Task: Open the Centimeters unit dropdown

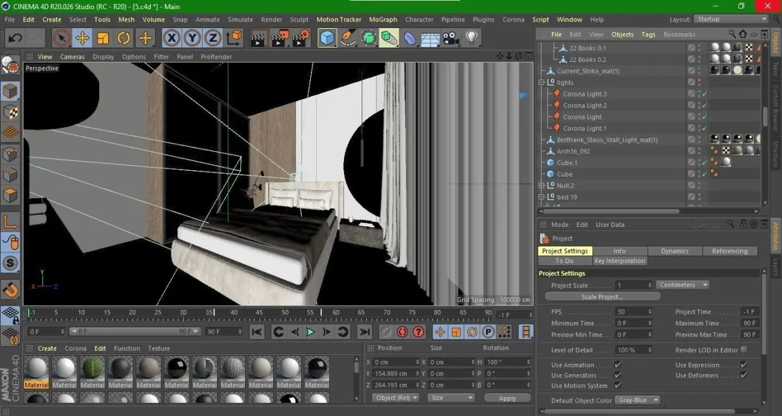Action: tap(683, 285)
